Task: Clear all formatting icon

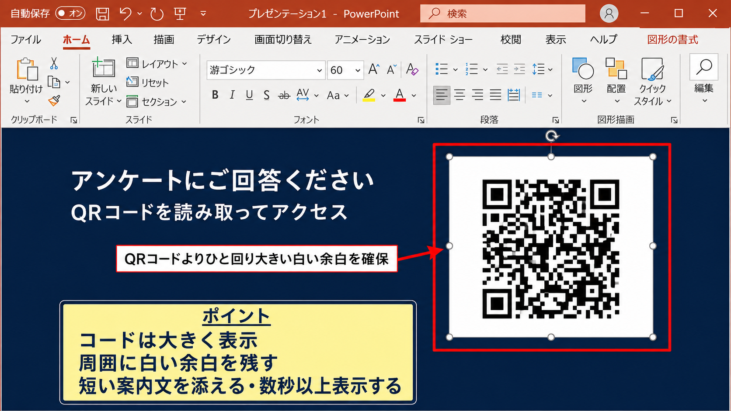Action: pos(412,69)
